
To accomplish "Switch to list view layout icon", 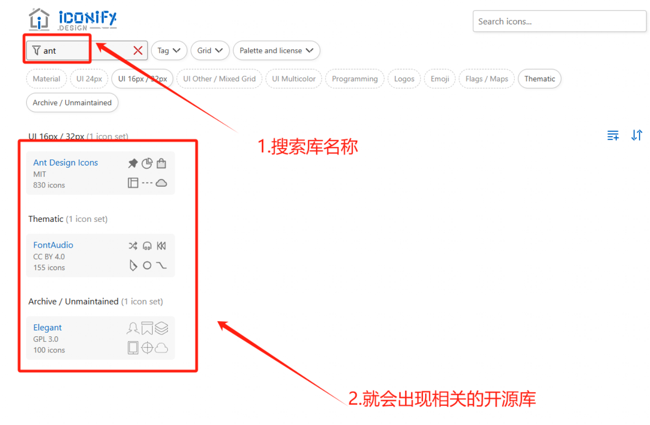I will pyautogui.click(x=613, y=135).
